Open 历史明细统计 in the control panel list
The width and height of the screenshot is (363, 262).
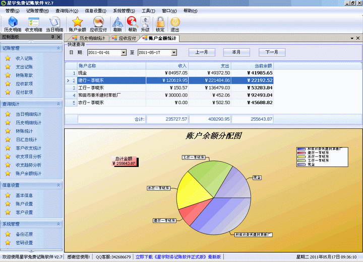coord(28,123)
